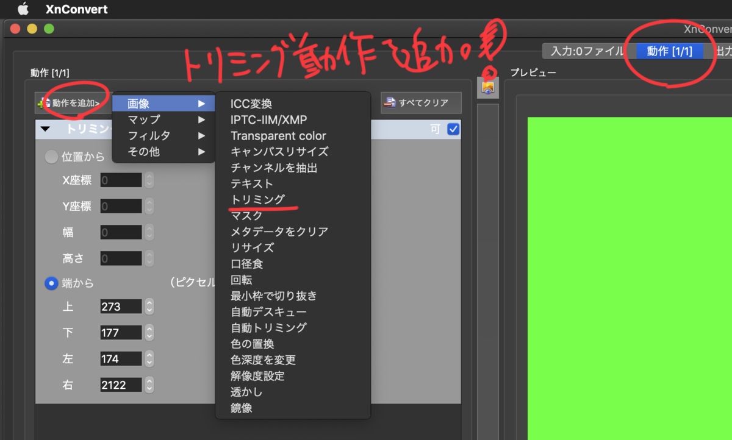Choose ICC変換 from the menu

pos(293,104)
